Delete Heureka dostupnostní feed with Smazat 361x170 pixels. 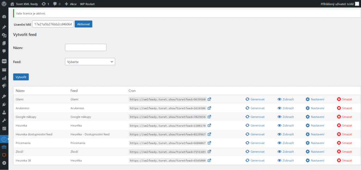coord(344,134)
